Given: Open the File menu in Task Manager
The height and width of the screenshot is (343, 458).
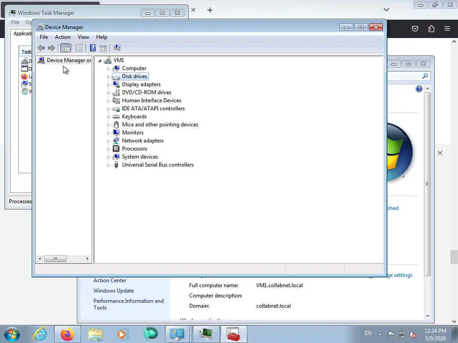Looking at the screenshot, I should pos(15,22).
